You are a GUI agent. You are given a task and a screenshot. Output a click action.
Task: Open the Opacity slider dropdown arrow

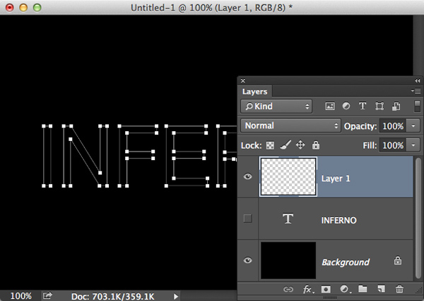coord(413,126)
